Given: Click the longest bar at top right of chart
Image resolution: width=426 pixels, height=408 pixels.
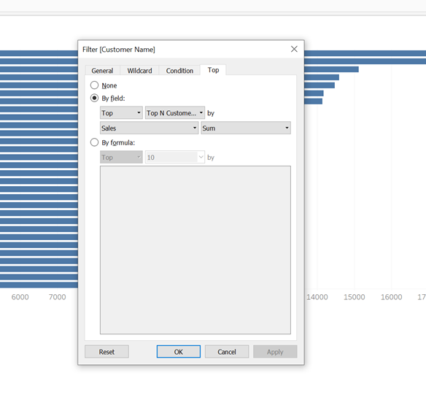Looking at the screenshot, I should click(365, 53).
